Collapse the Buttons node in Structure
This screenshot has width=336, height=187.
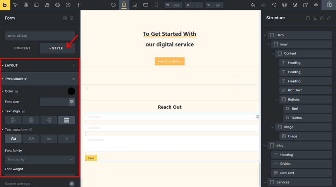coord(276,100)
